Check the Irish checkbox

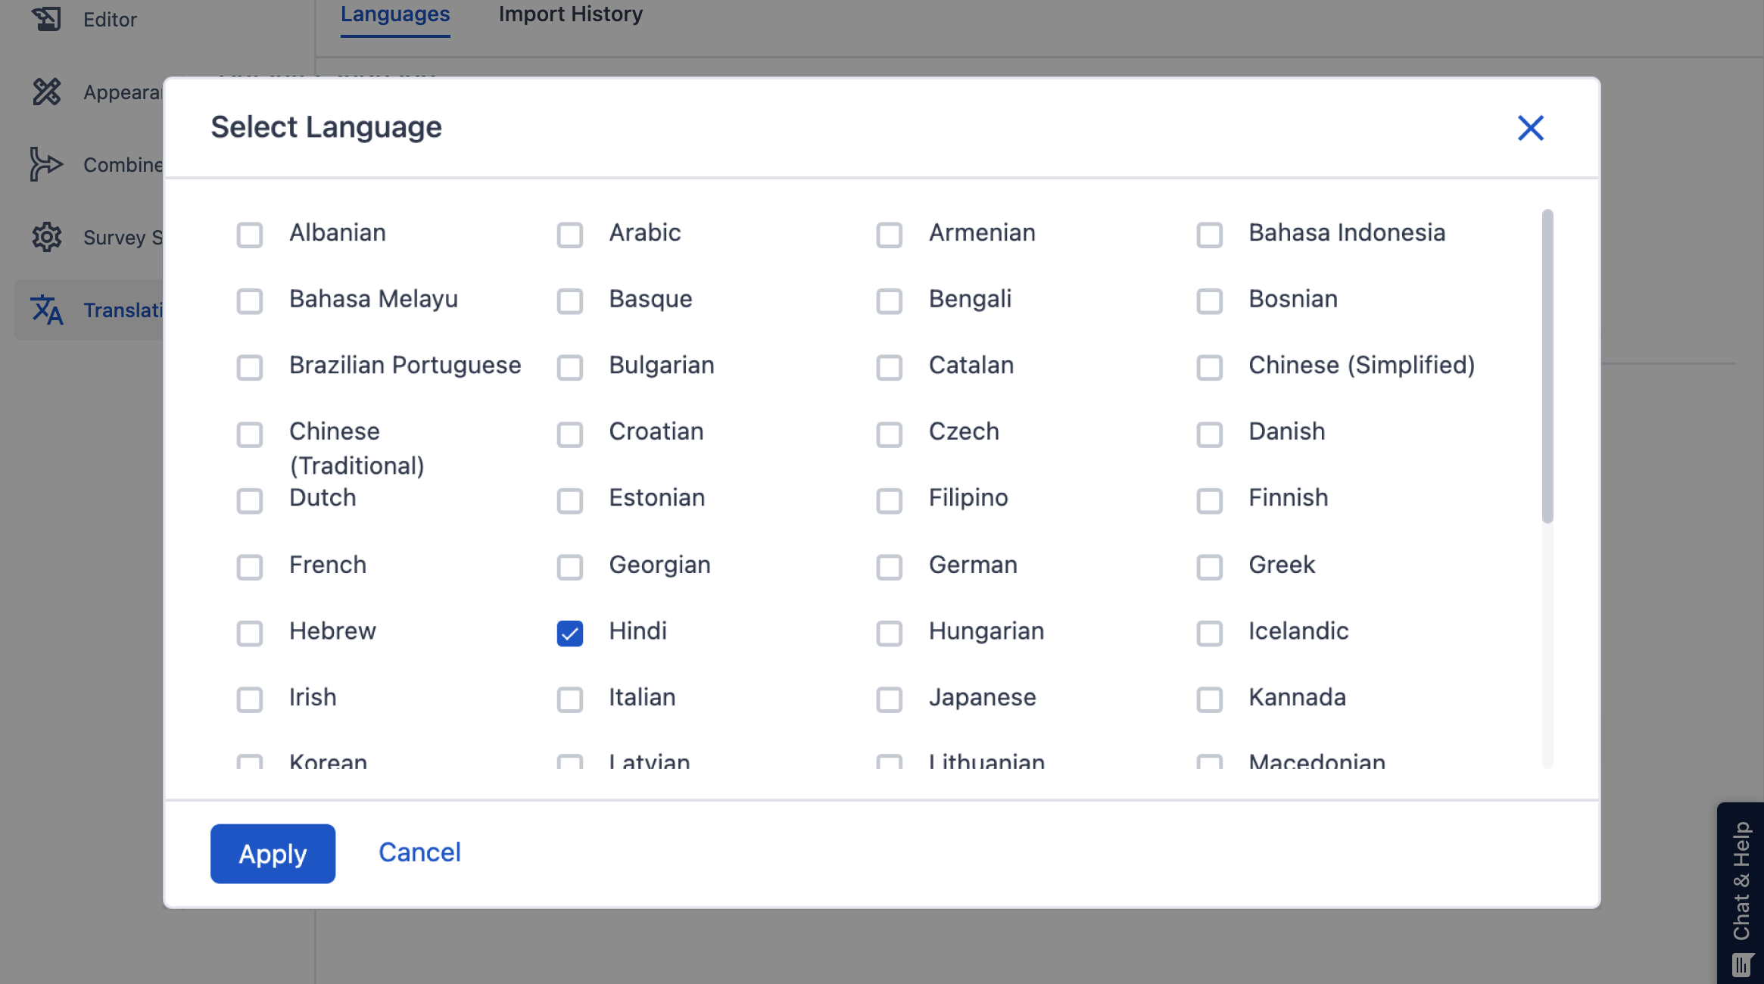pos(250,699)
